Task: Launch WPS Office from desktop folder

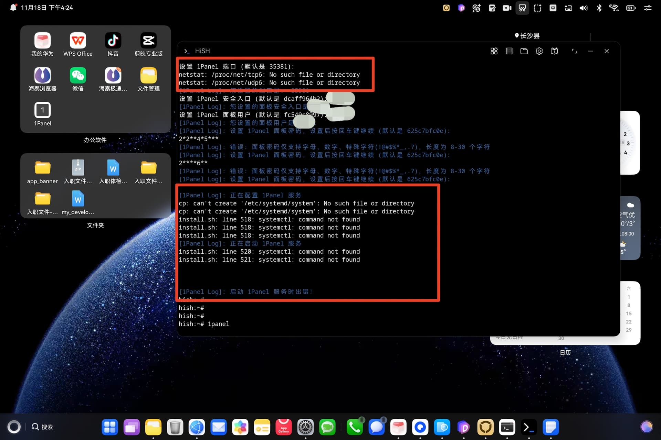Action: 78,41
